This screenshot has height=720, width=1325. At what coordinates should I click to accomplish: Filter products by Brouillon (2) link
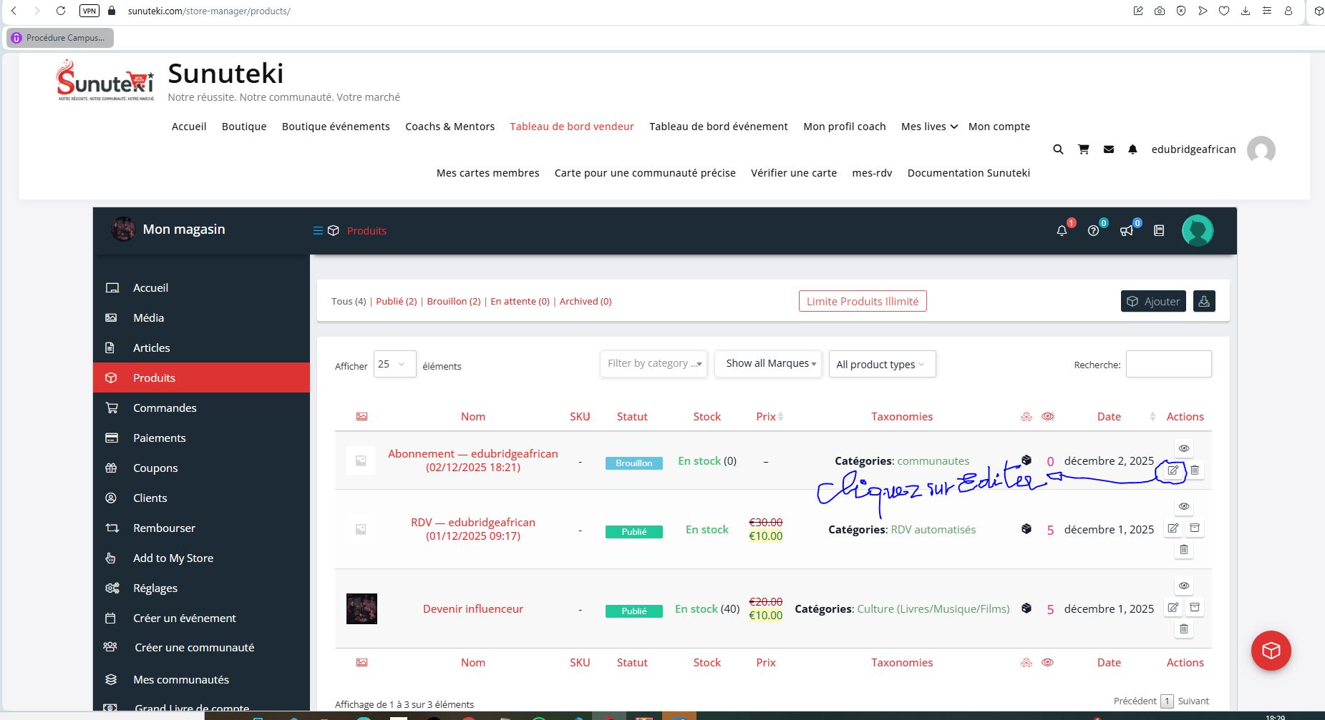point(453,301)
